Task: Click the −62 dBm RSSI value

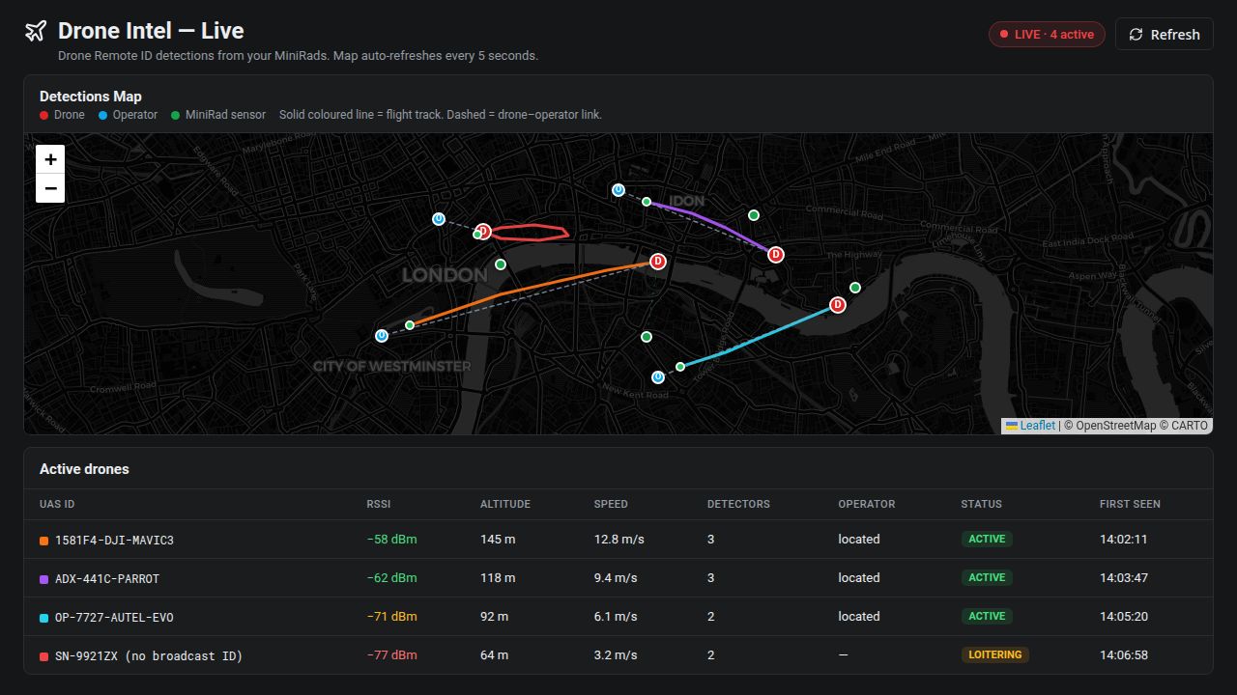Action: pyautogui.click(x=391, y=577)
